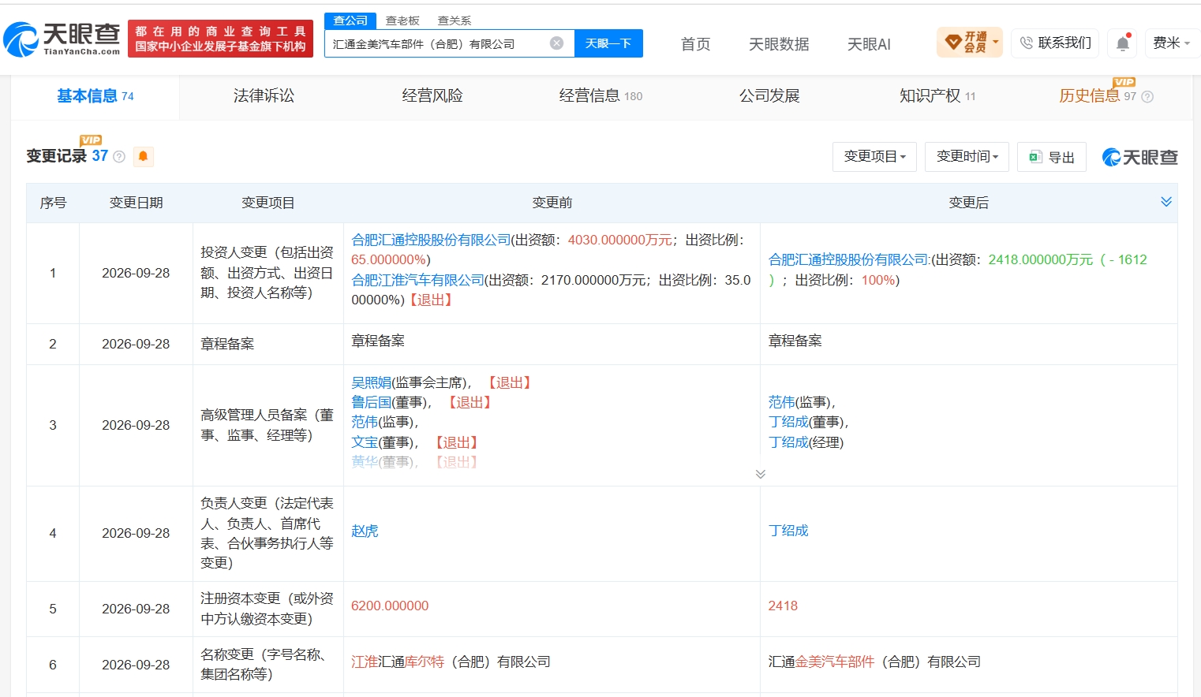Open the notification bell
Viewport: 1201px width, 697px height.
point(1123,43)
